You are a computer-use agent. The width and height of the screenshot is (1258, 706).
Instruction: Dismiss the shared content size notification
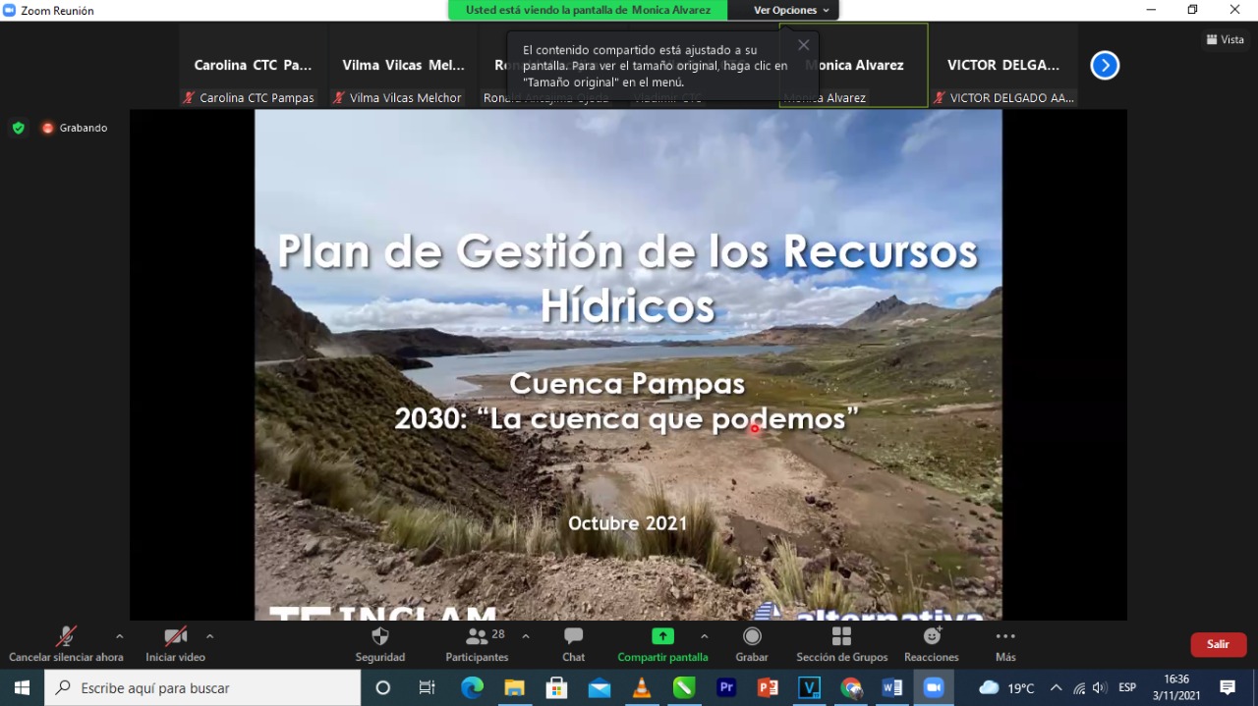coord(803,45)
